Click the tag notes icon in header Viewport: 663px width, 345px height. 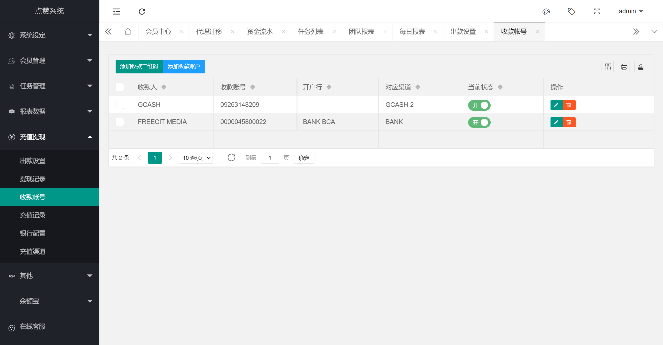[571, 11]
